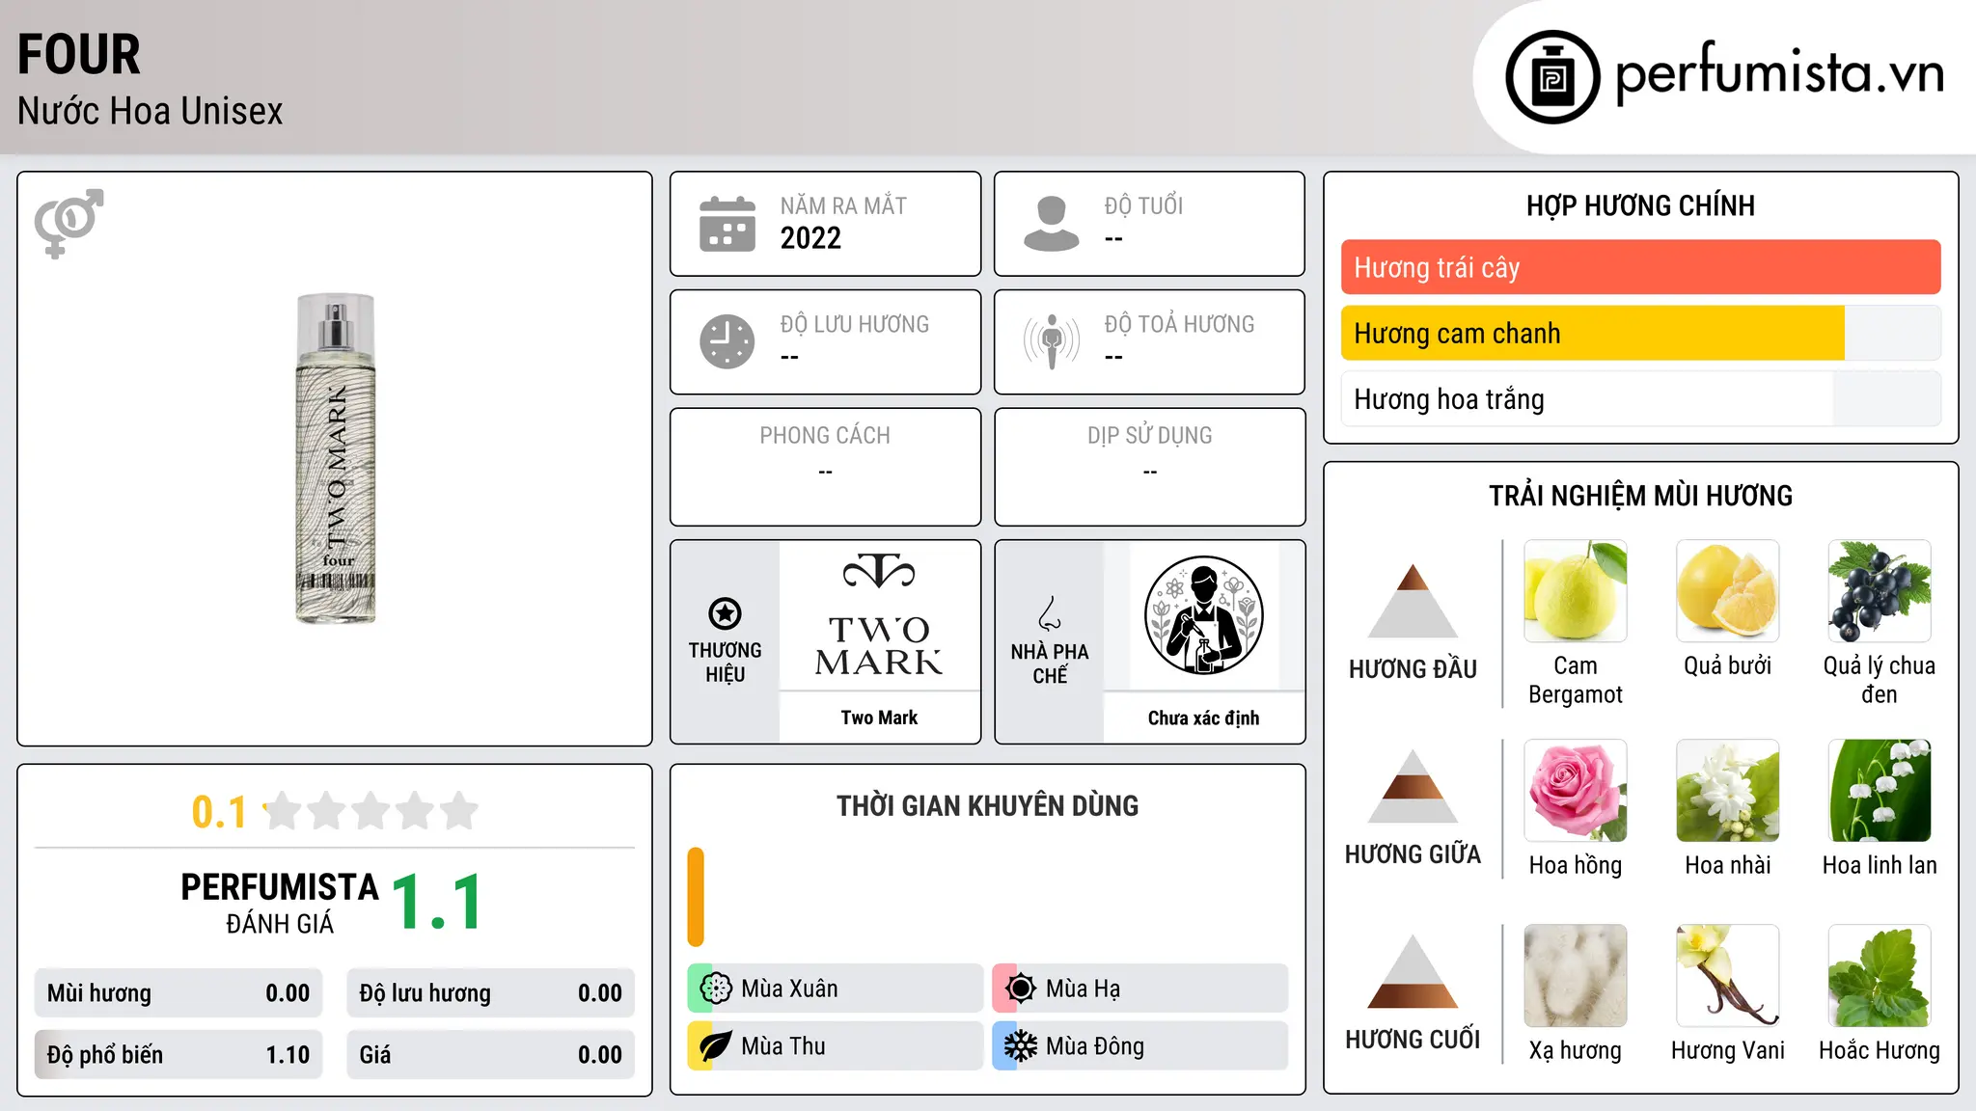
Task: Click the launch year 2022
Action: (x=810, y=238)
